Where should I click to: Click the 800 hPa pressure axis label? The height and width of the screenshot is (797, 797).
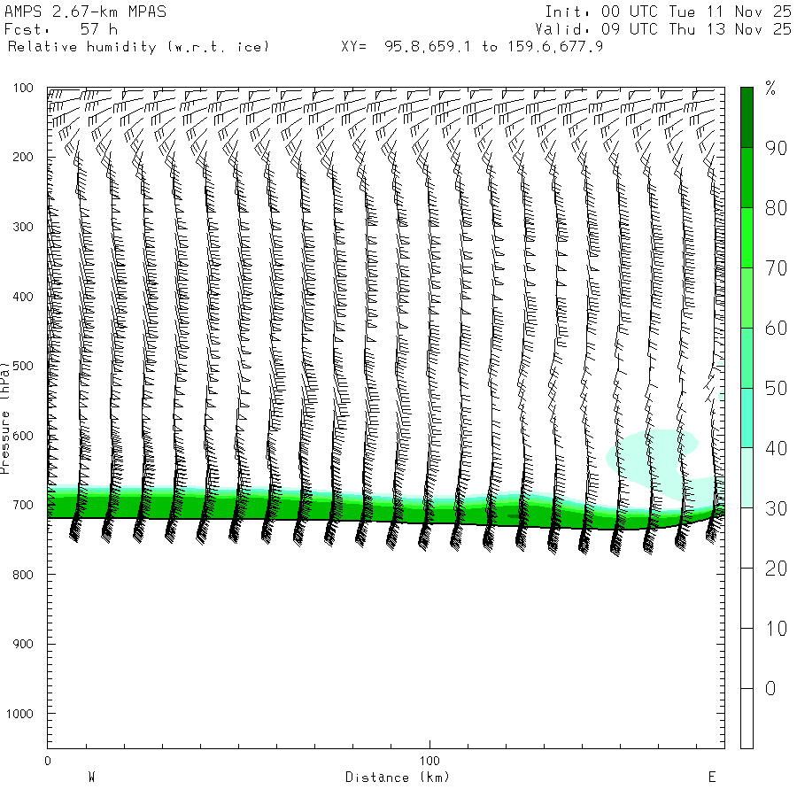23,575
